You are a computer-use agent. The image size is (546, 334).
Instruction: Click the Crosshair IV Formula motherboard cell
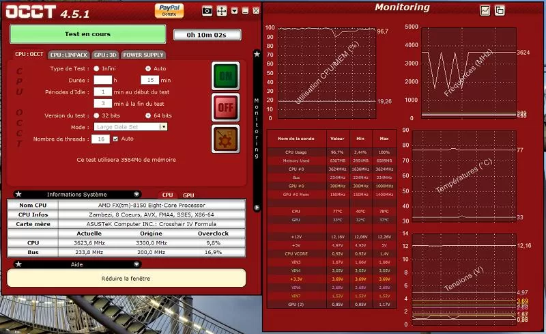click(152, 224)
